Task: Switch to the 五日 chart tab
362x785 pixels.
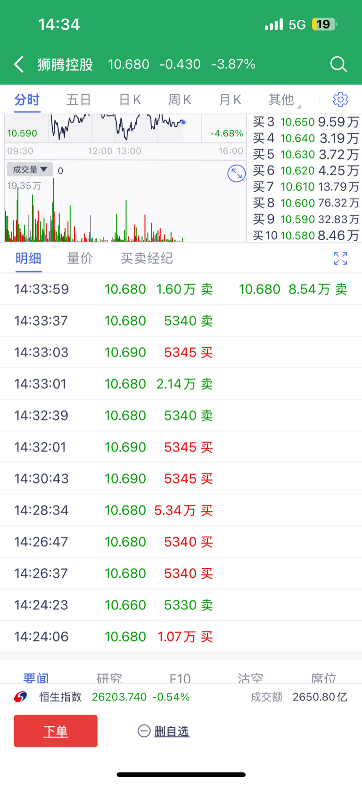Action: 78,100
